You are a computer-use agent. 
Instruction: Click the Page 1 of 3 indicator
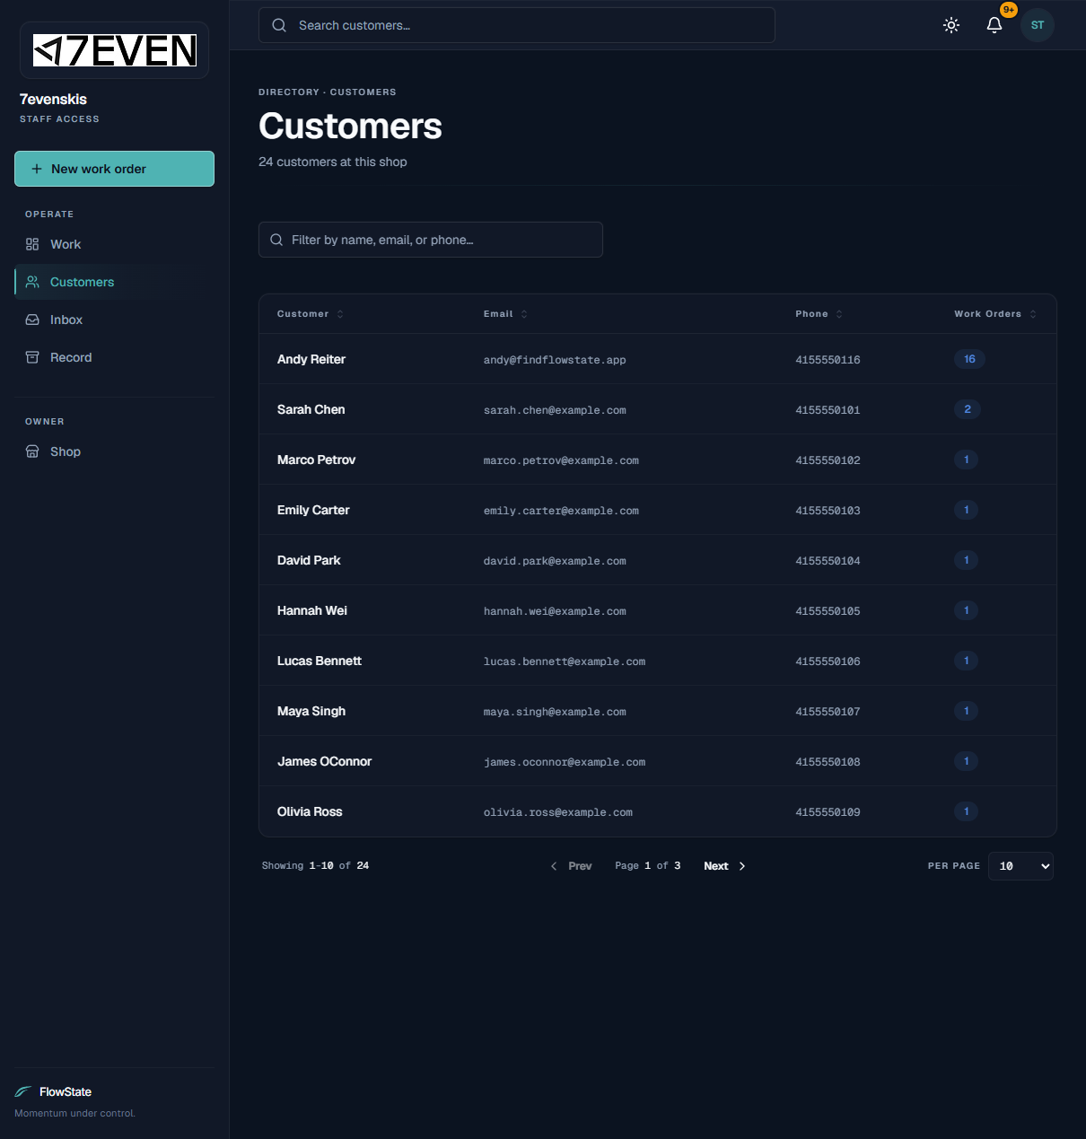(648, 866)
